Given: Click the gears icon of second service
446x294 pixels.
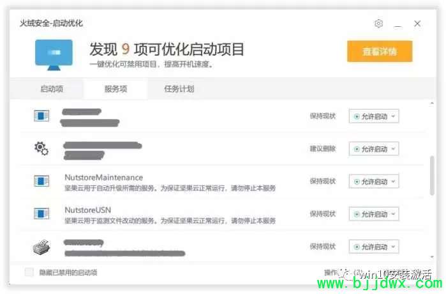Looking at the screenshot, I should pos(41,148).
